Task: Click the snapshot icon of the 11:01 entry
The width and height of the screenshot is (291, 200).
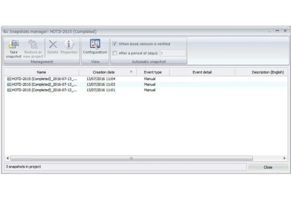Action: pyautogui.click(x=9, y=90)
